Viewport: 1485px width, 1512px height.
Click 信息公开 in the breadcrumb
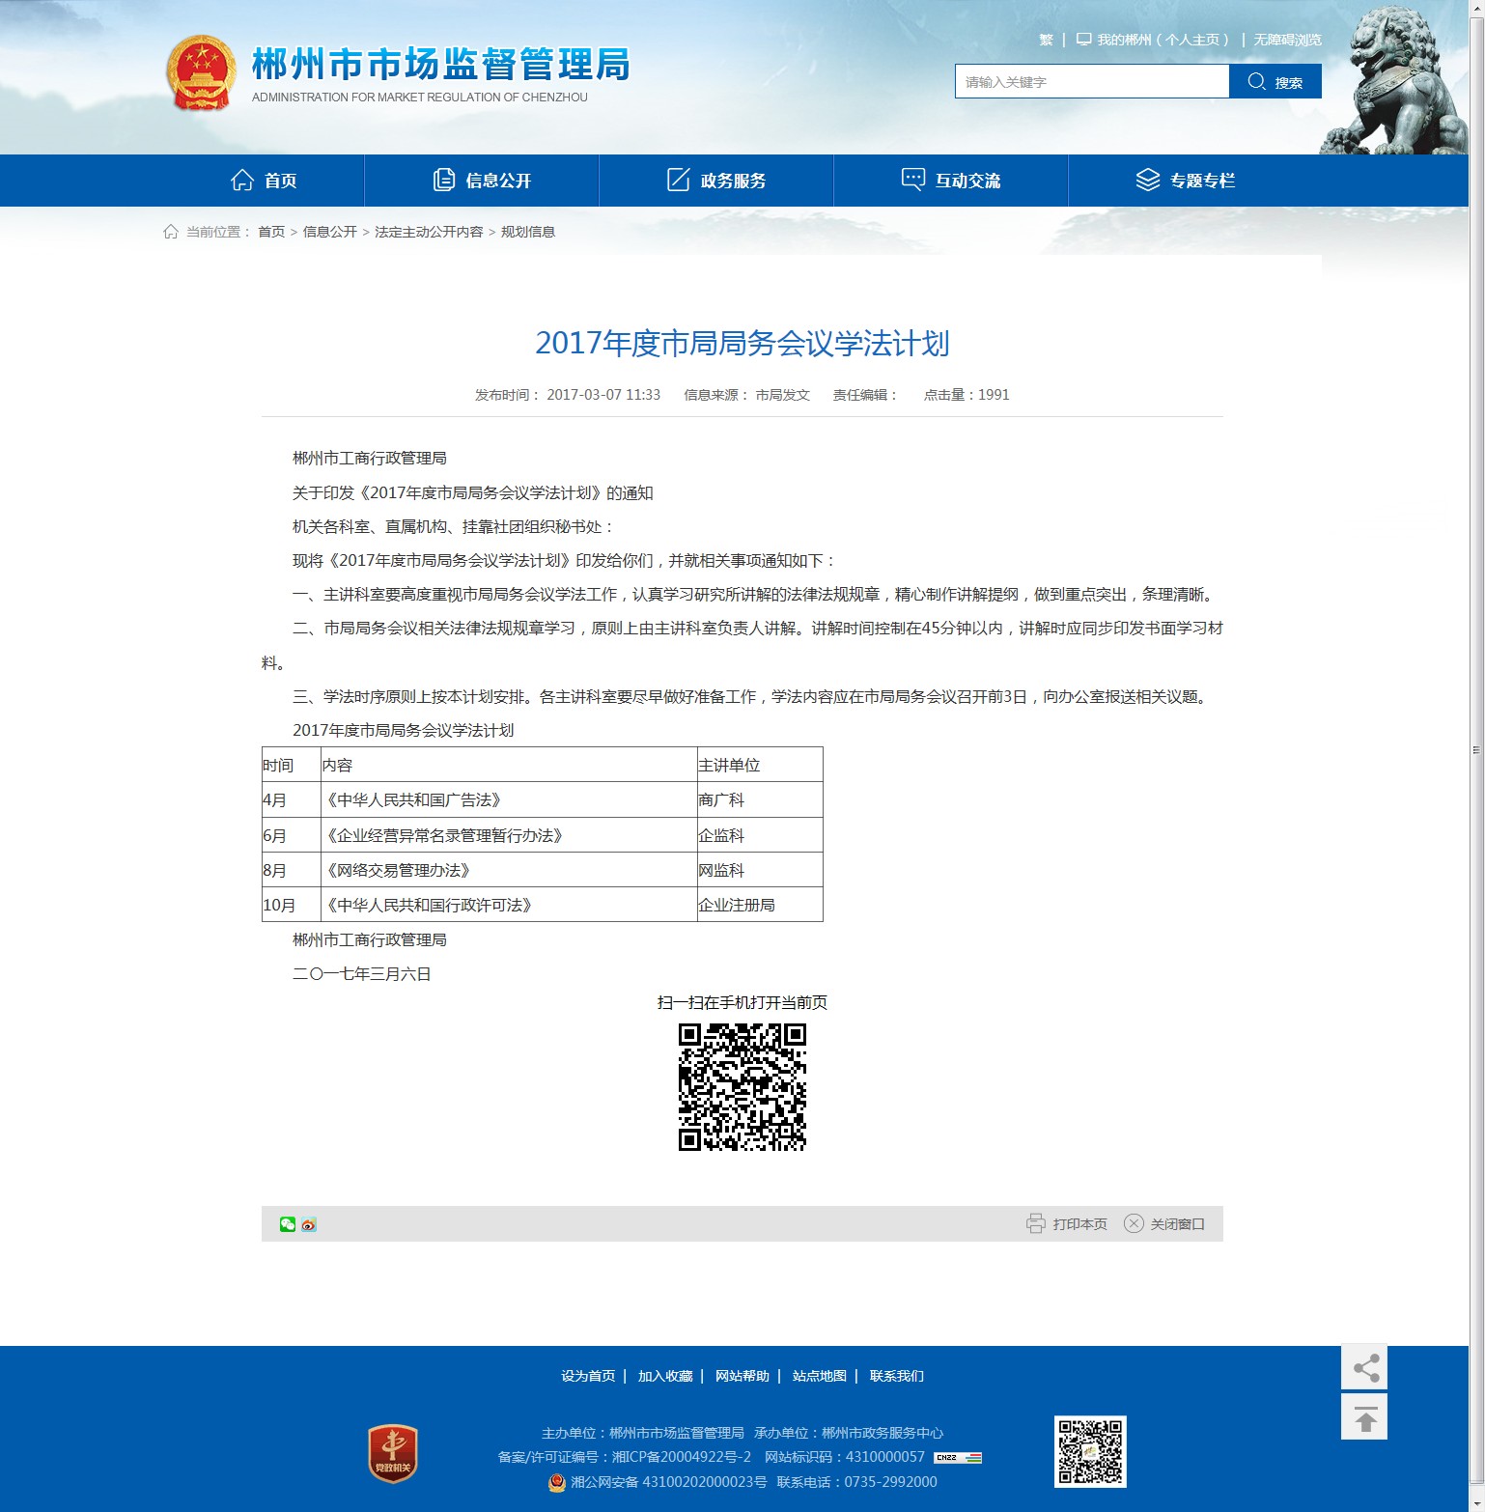(330, 232)
